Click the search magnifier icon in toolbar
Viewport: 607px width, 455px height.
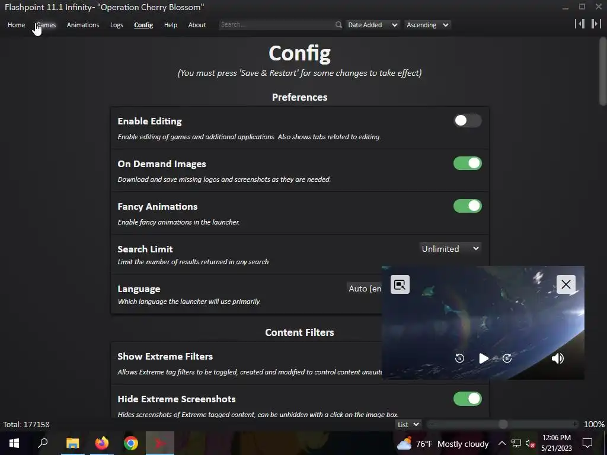[338, 25]
